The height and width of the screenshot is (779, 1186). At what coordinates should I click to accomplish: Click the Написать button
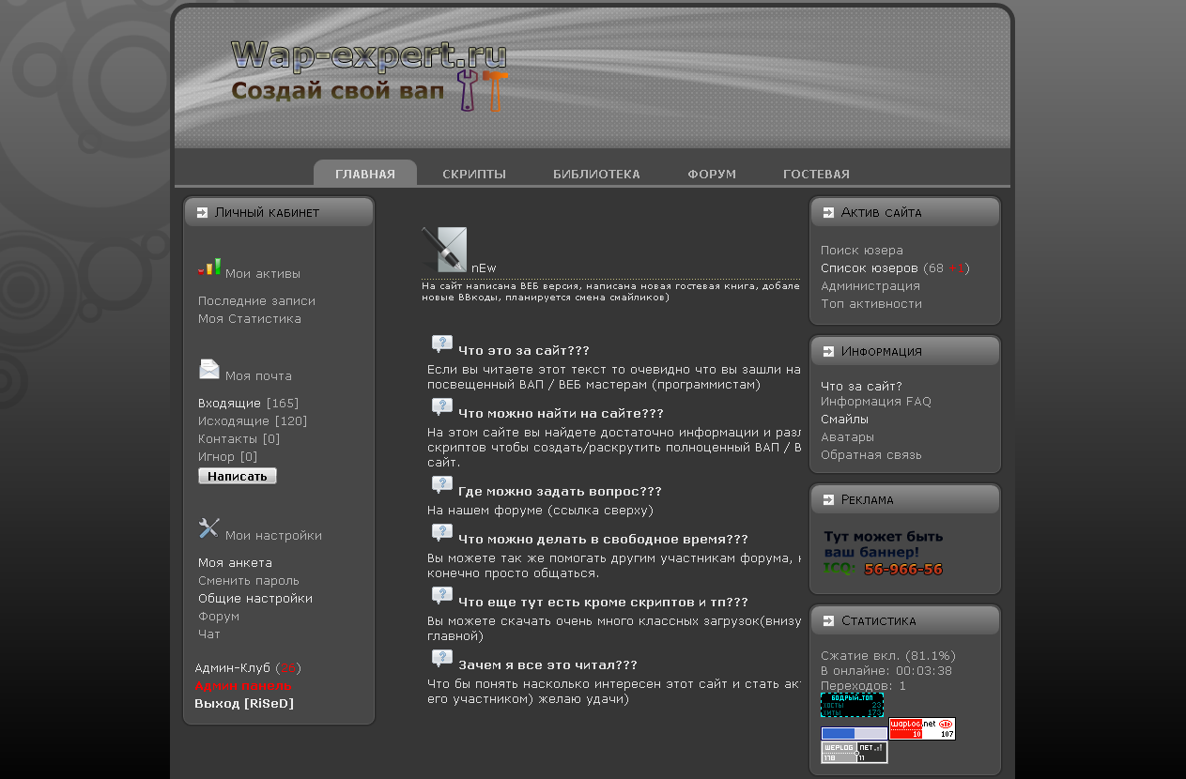pos(238,476)
